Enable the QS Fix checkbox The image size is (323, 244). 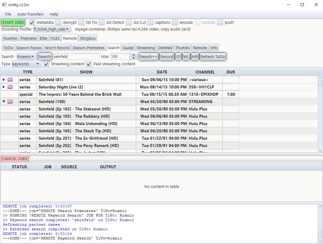(81, 22)
